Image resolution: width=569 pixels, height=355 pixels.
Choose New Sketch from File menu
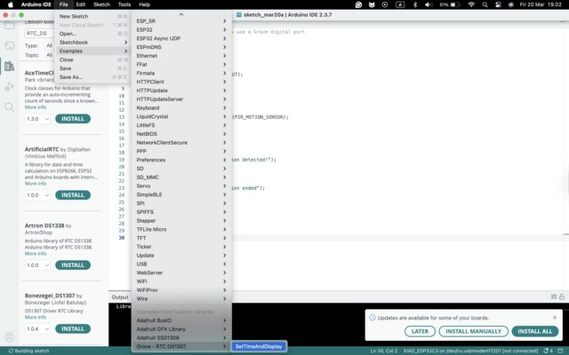pos(92,16)
